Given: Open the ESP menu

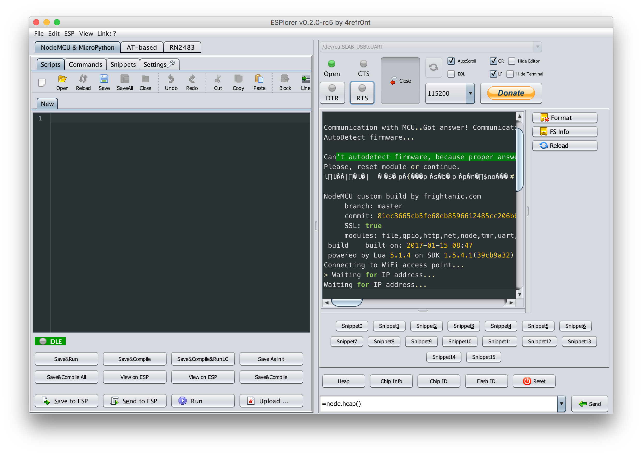Looking at the screenshot, I should [69, 34].
